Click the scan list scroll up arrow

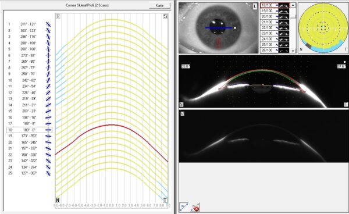tap(293, 5)
